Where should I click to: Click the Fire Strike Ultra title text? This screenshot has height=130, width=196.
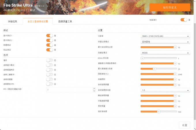click(18, 5)
